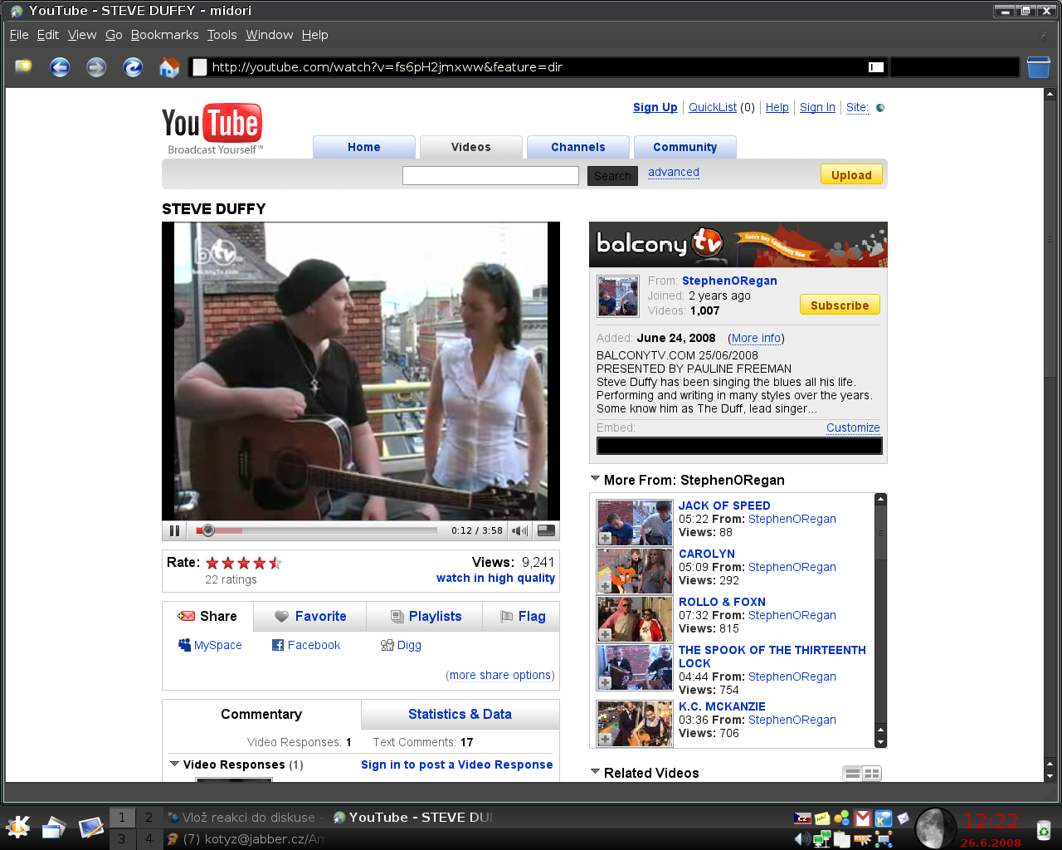Add CAROLYN video to QuickList plus icon
Image resolution: width=1062 pixels, height=850 pixels.
click(x=606, y=587)
